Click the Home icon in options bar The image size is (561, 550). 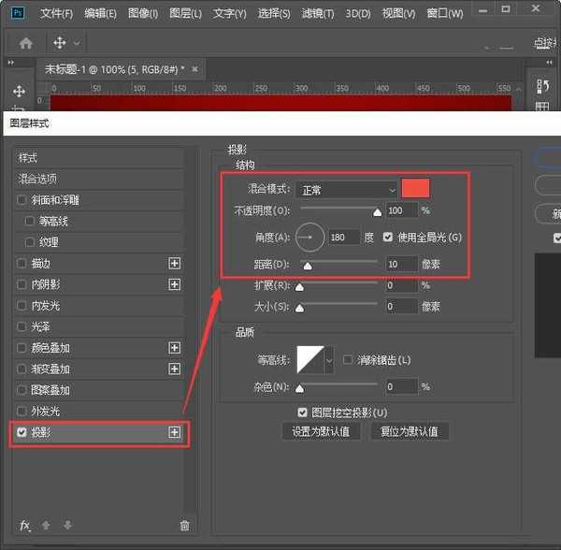(26, 43)
